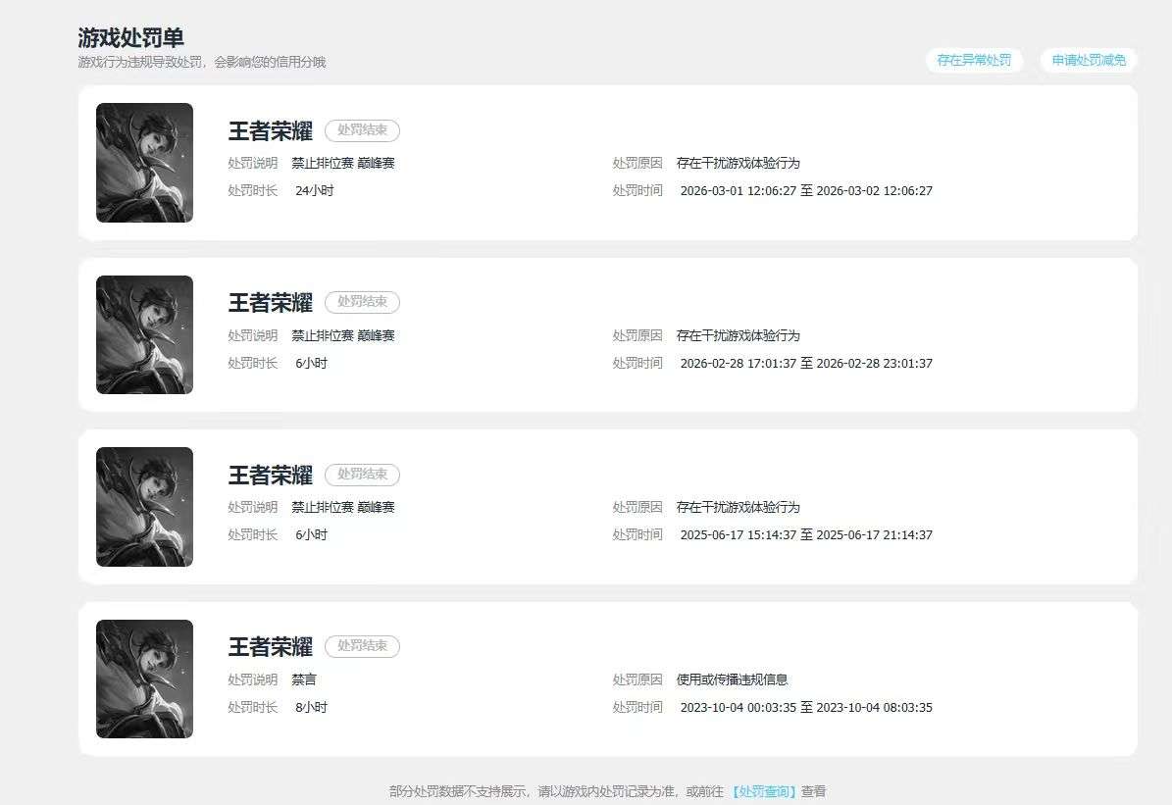The height and width of the screenshot is (805, 1172).
Task: Click 存在干扰游戏体验行为 on the 2025-06-17 card
Action: coord(739,507)
